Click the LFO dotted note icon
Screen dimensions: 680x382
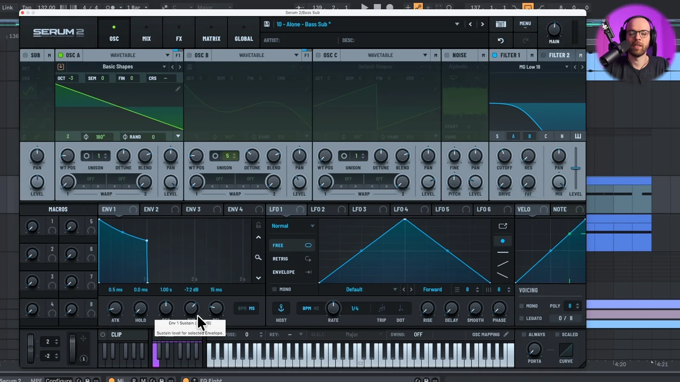(x=400, y=308)
